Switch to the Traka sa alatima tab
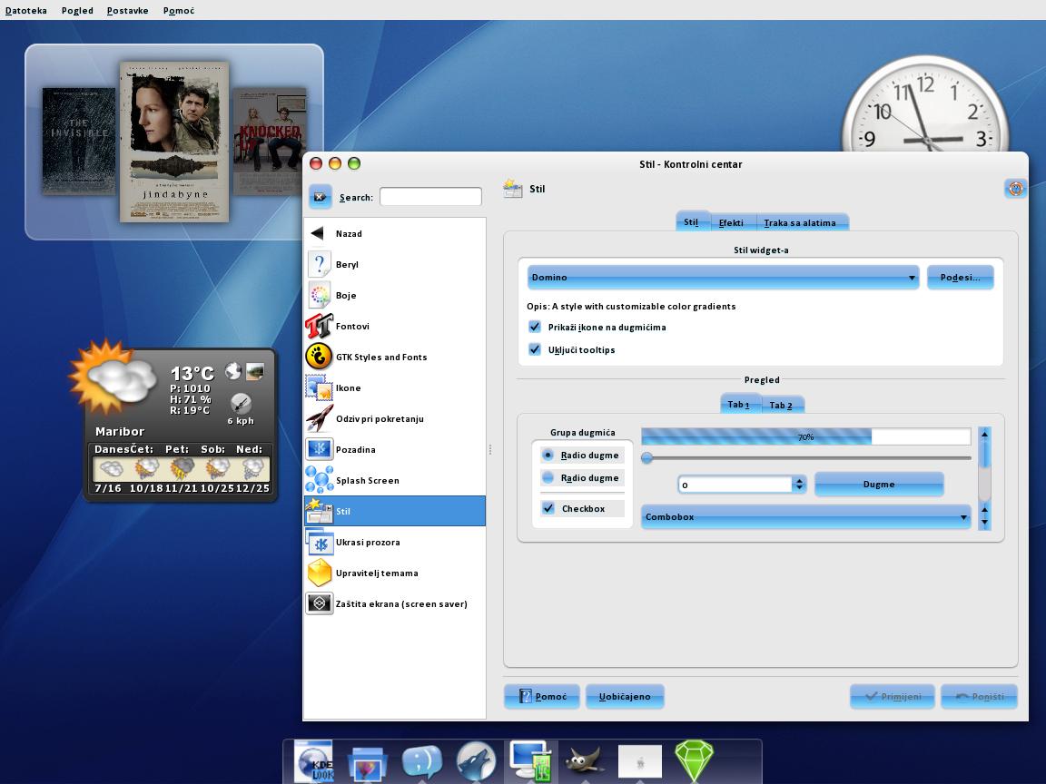Image resolution: width=1046 pixels, height=784 pixels. tap(800, 222)
